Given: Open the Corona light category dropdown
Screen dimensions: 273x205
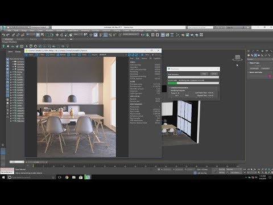Looking at the screenshot, I should [x=259, y=59].
